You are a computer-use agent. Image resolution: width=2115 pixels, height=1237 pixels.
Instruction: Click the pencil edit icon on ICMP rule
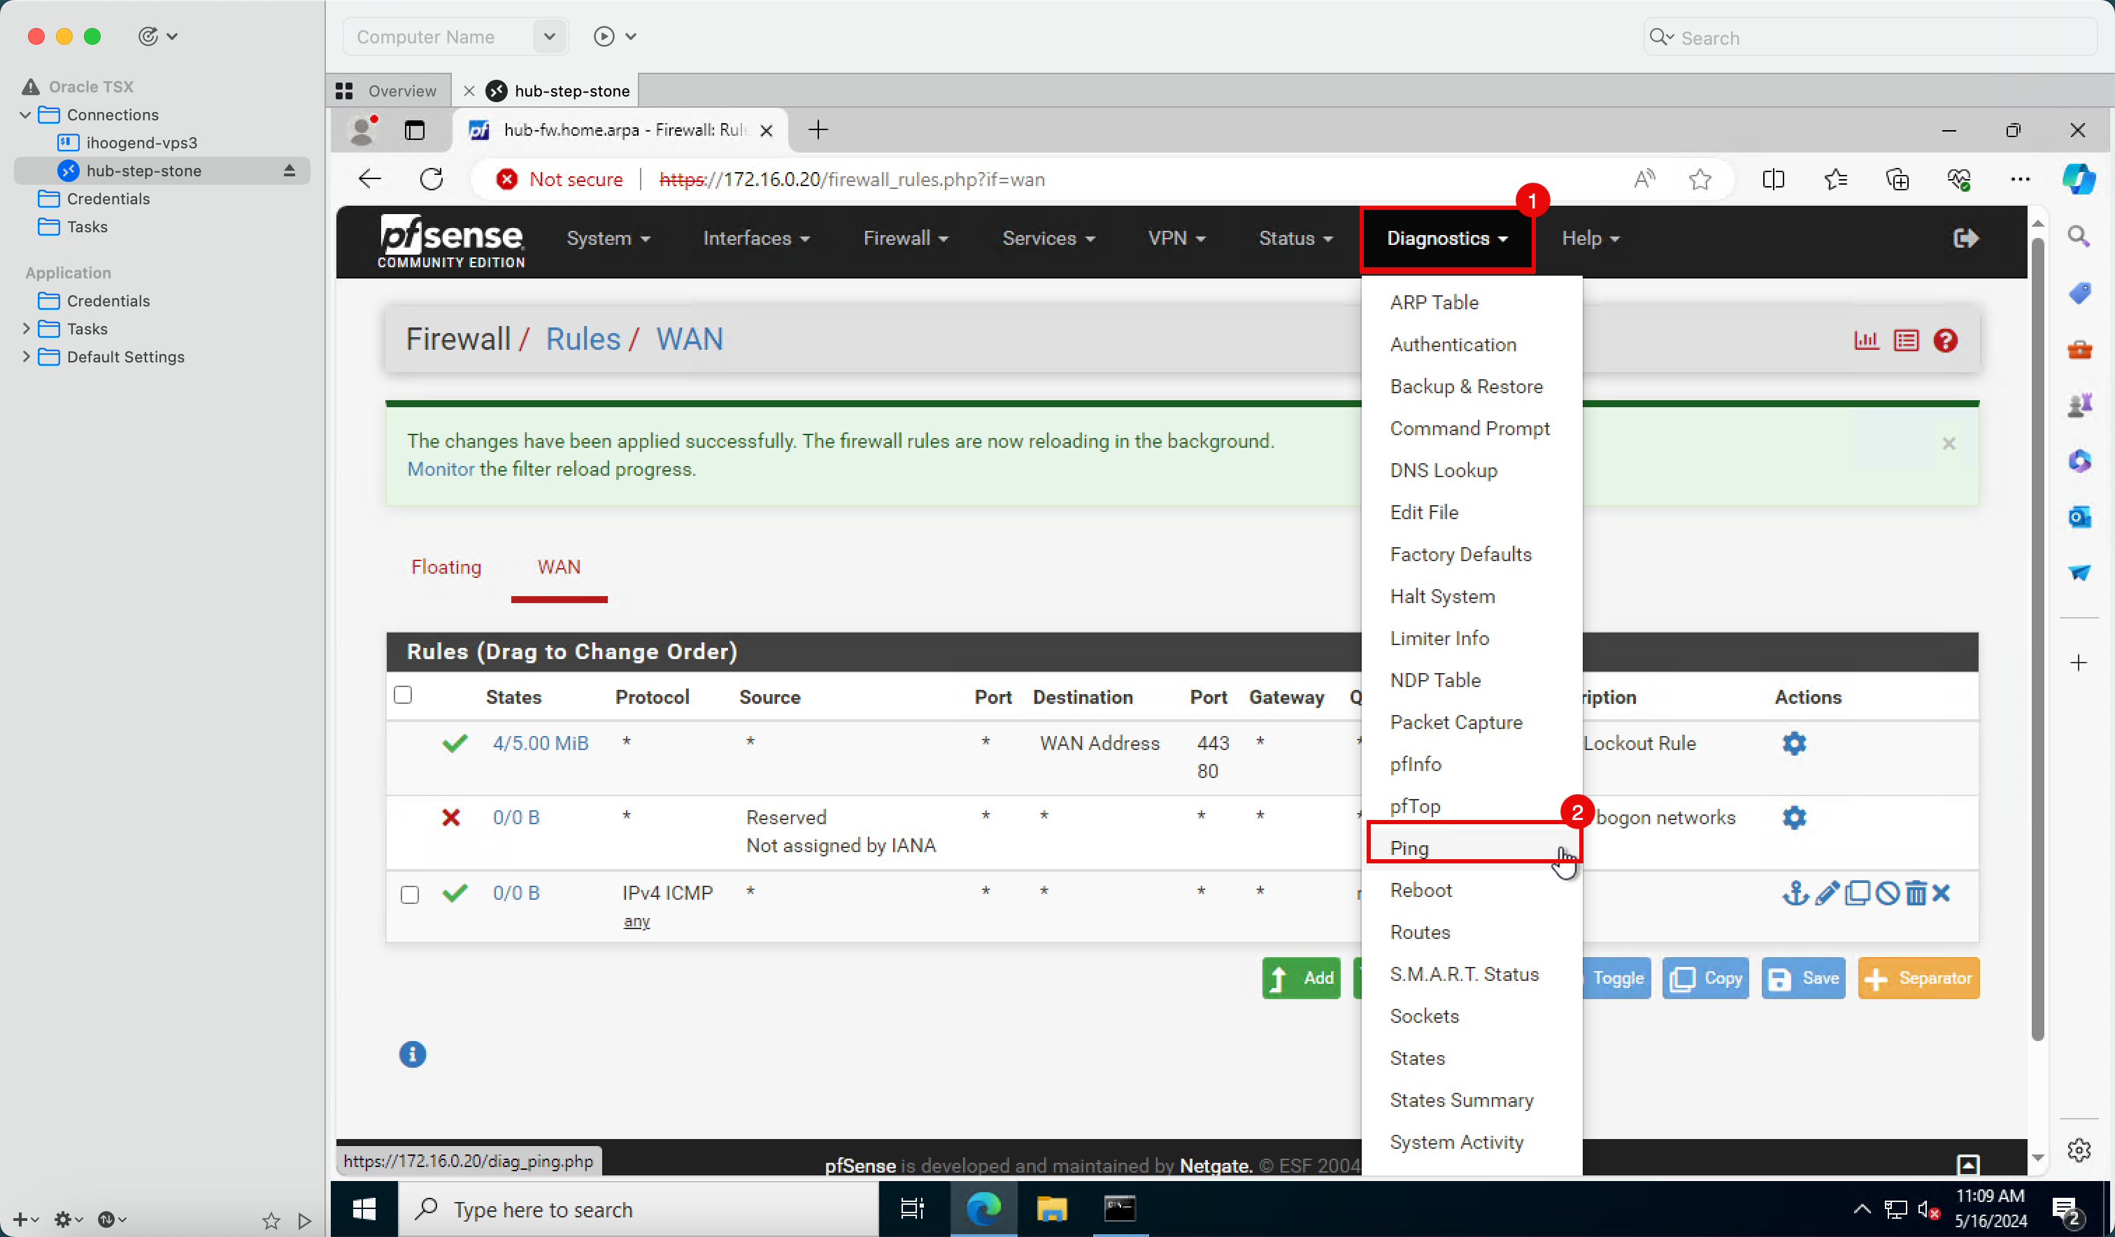[x=1826, y=893]
